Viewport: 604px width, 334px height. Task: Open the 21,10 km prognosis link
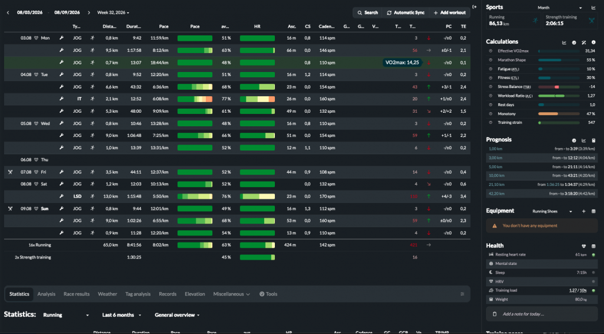tap(497, 185)
